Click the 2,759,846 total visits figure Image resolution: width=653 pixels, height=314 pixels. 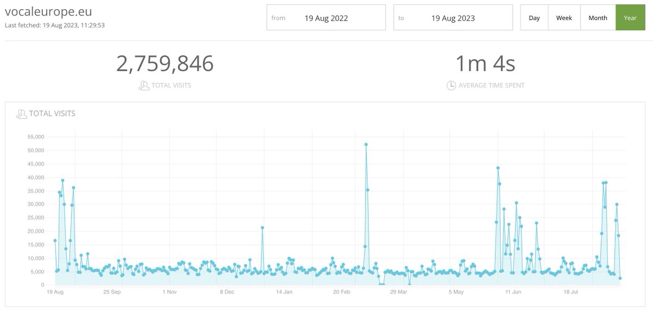pos(165,64)
